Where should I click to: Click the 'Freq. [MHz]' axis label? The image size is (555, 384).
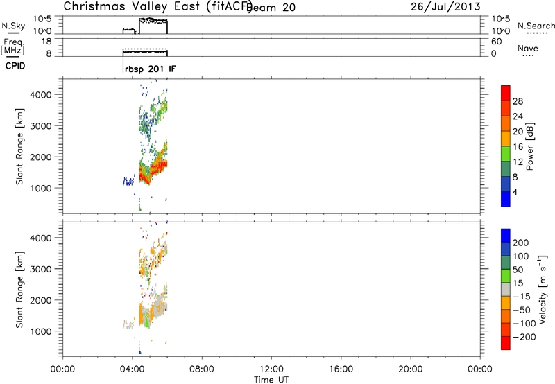tap(12, 46)
